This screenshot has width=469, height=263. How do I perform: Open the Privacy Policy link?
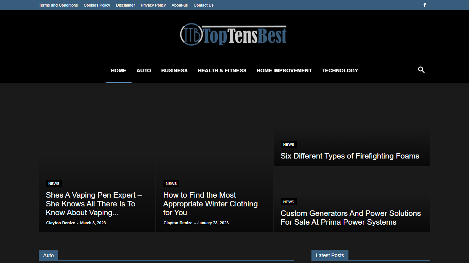point(153,5)
